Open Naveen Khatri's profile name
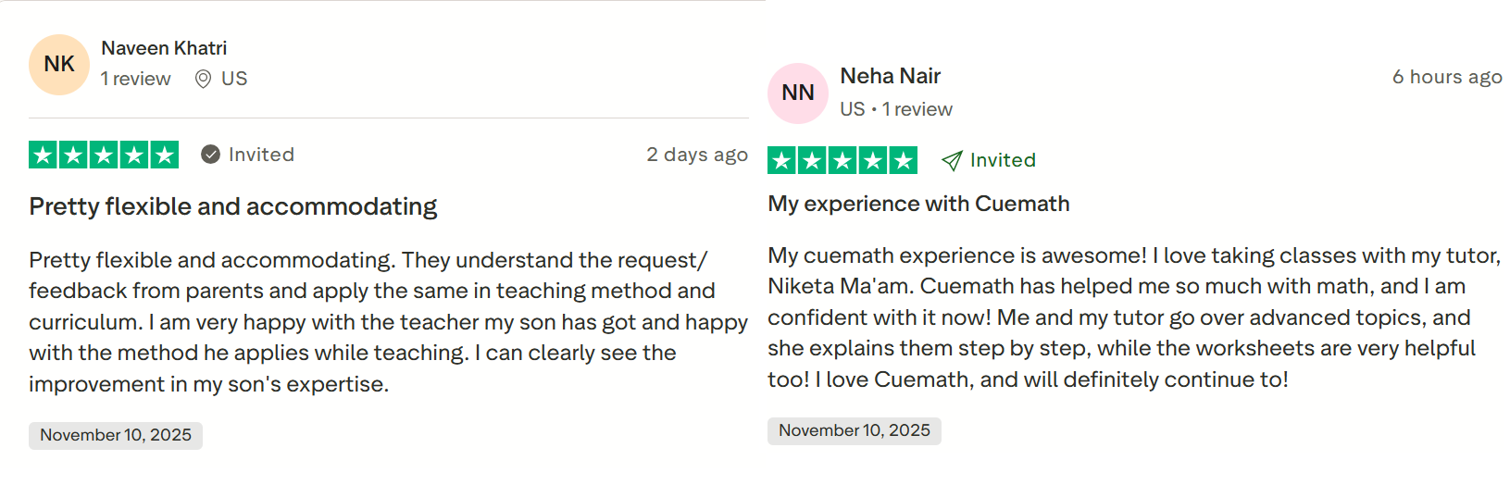The height and width of the screenshot is (485, 1510). 164,48
